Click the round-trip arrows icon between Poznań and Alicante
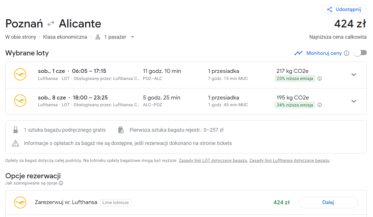Viewport: 373px width, 217px height. click(51, 23)
